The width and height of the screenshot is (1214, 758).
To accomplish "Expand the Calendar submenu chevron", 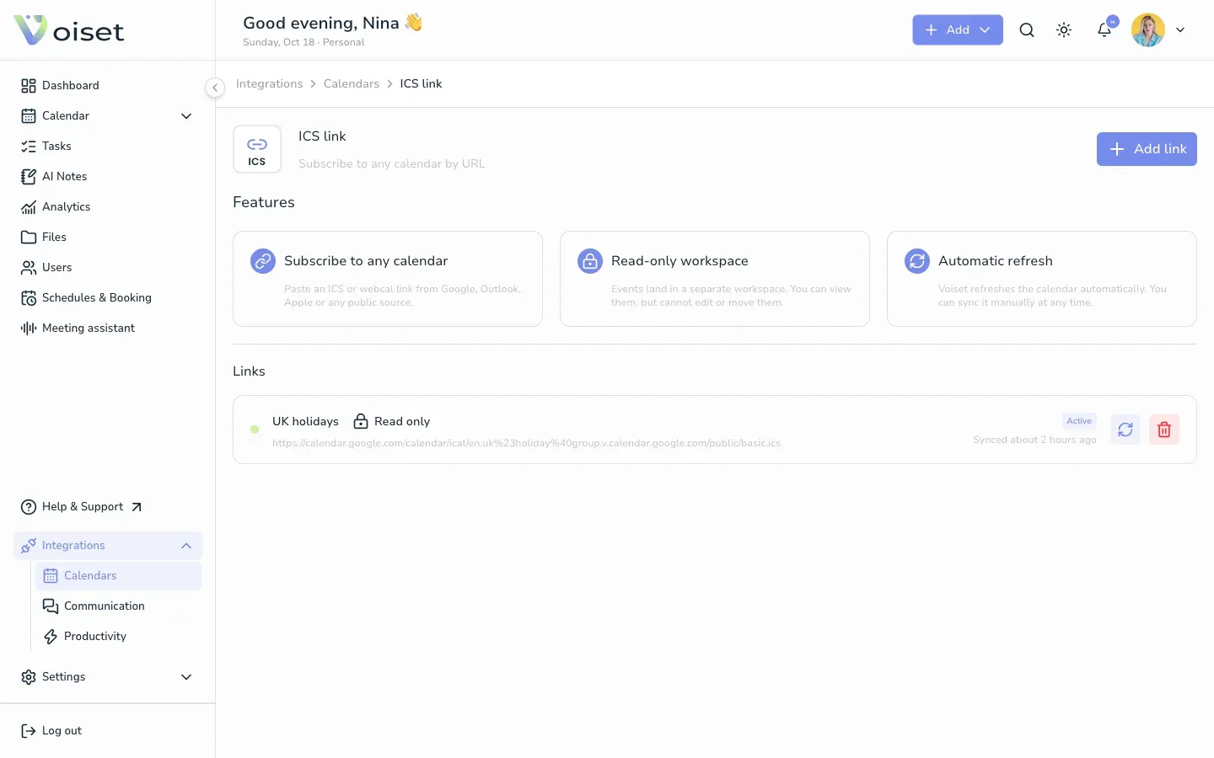I will click(x=186, y=116).
